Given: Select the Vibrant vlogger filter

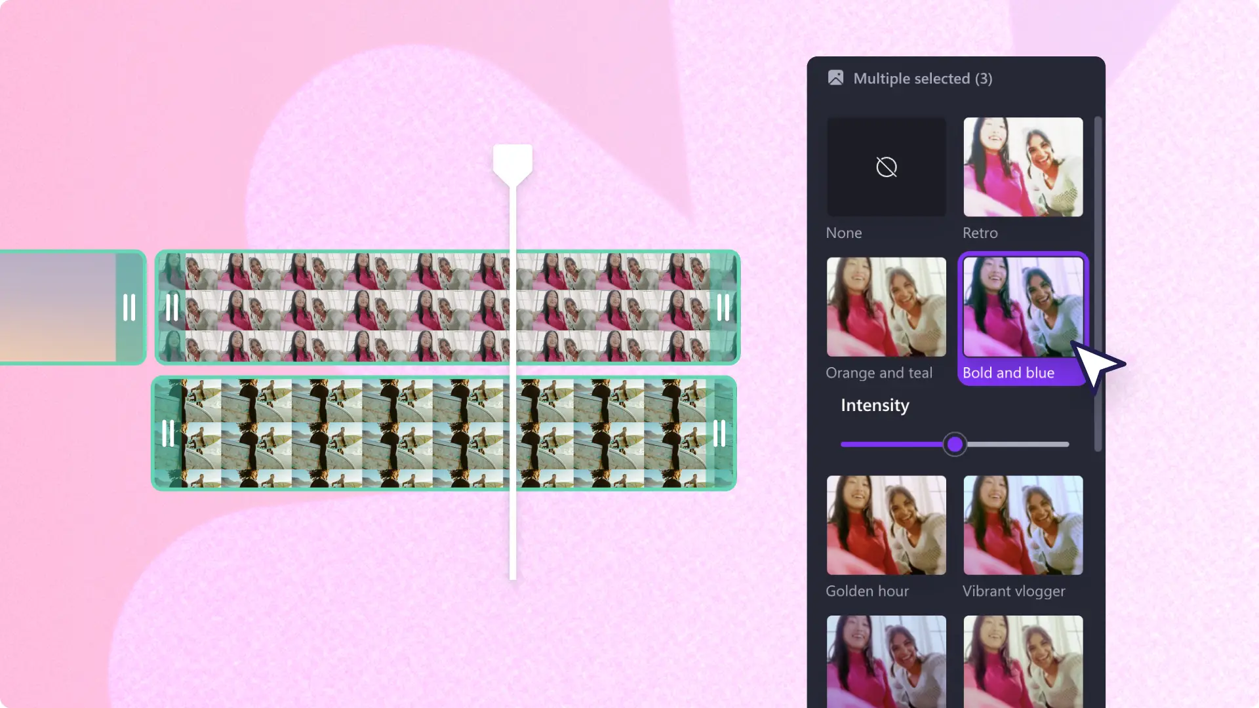Looking at the screenshot, I should pos(1022,526).
